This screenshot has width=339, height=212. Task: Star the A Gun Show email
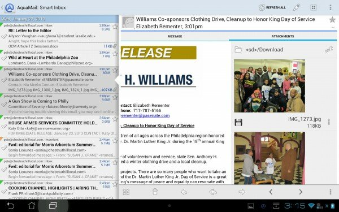coord(115,97)
